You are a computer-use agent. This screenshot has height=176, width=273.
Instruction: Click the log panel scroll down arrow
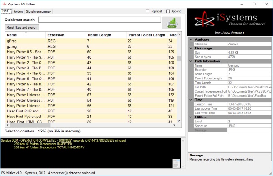pyautogui.click(x=183, y=166)
